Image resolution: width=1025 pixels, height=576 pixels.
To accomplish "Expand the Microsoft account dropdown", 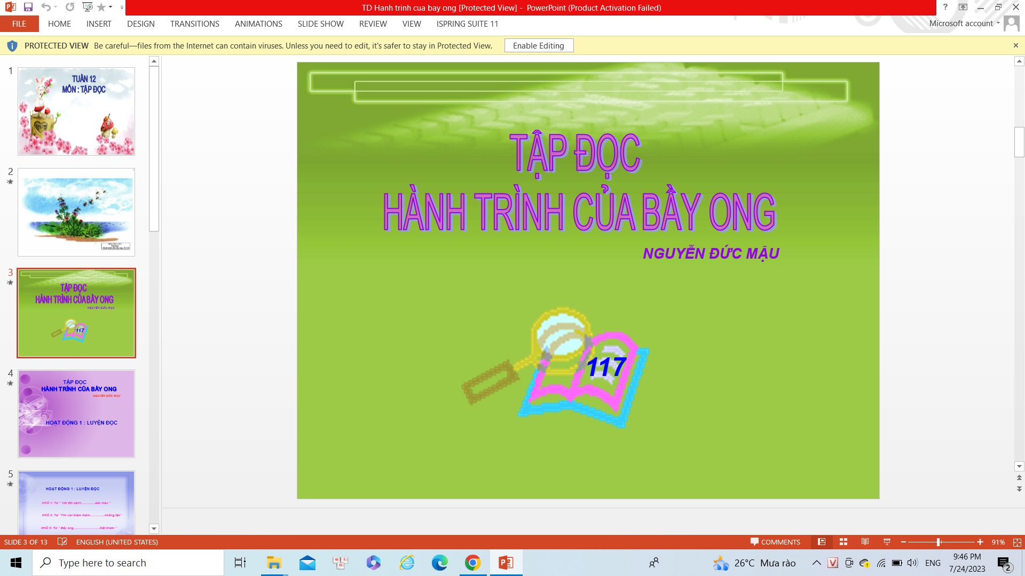I will click(998, 23).
